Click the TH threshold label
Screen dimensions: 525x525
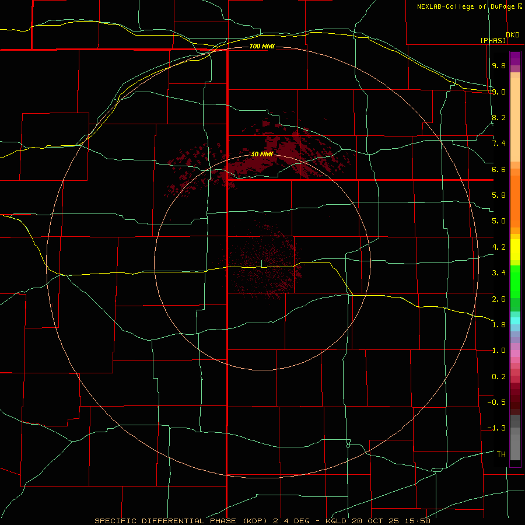click(501, 454)
